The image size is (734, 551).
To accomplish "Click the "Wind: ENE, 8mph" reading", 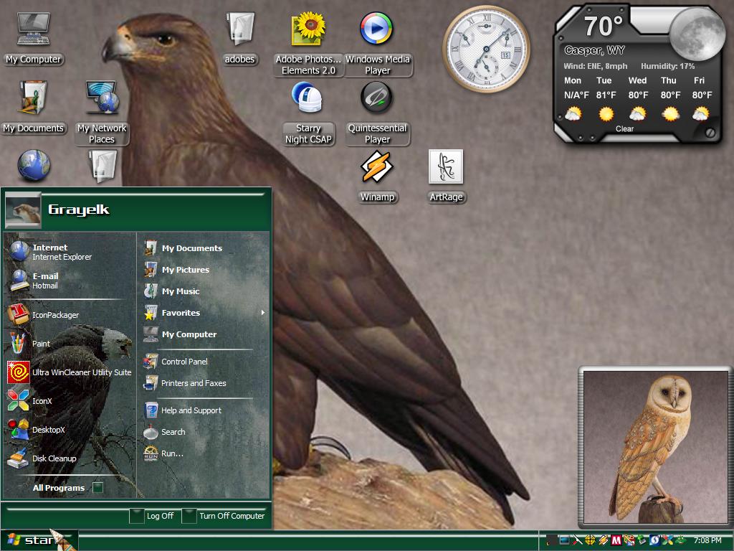I will (x=596, y=66).
